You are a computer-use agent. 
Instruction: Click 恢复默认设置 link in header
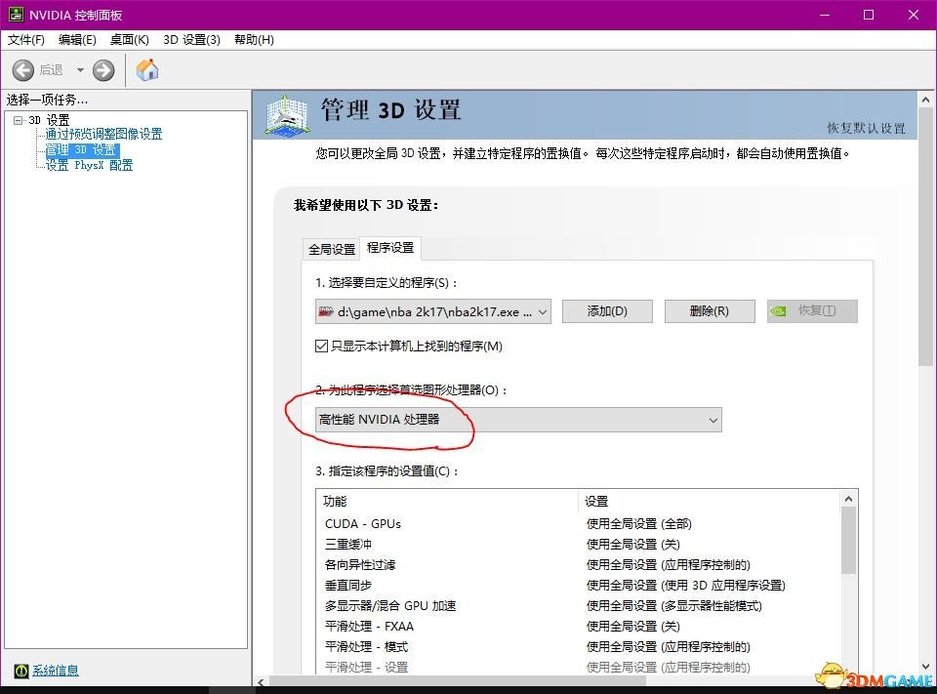866,128
